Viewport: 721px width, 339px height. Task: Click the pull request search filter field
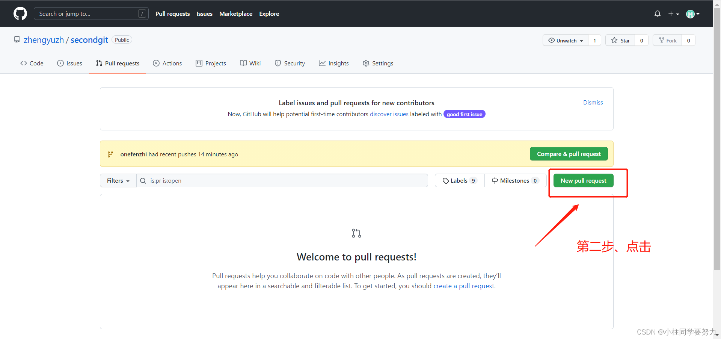(x=285, y=181)
